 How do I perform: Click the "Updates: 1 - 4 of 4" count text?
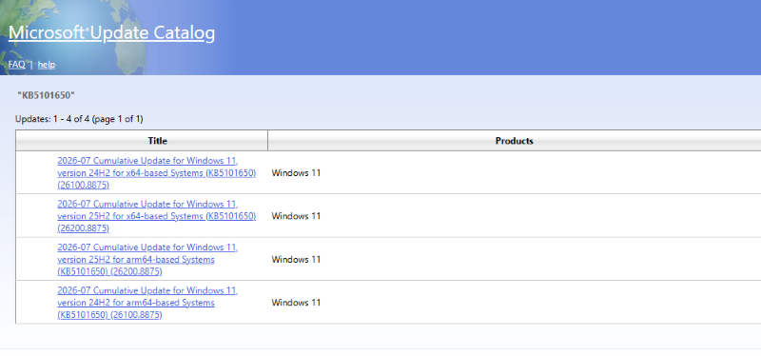(x=53, y=119)
